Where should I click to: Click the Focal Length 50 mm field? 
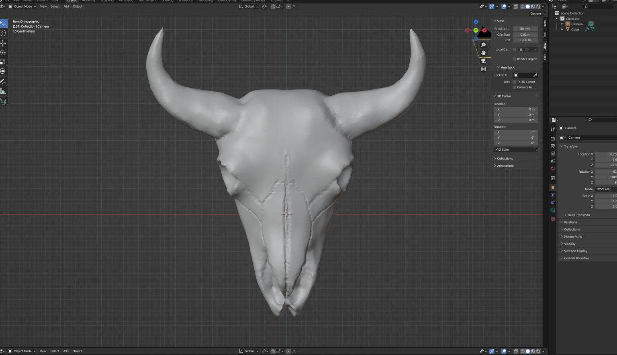(x=525, y=29)
